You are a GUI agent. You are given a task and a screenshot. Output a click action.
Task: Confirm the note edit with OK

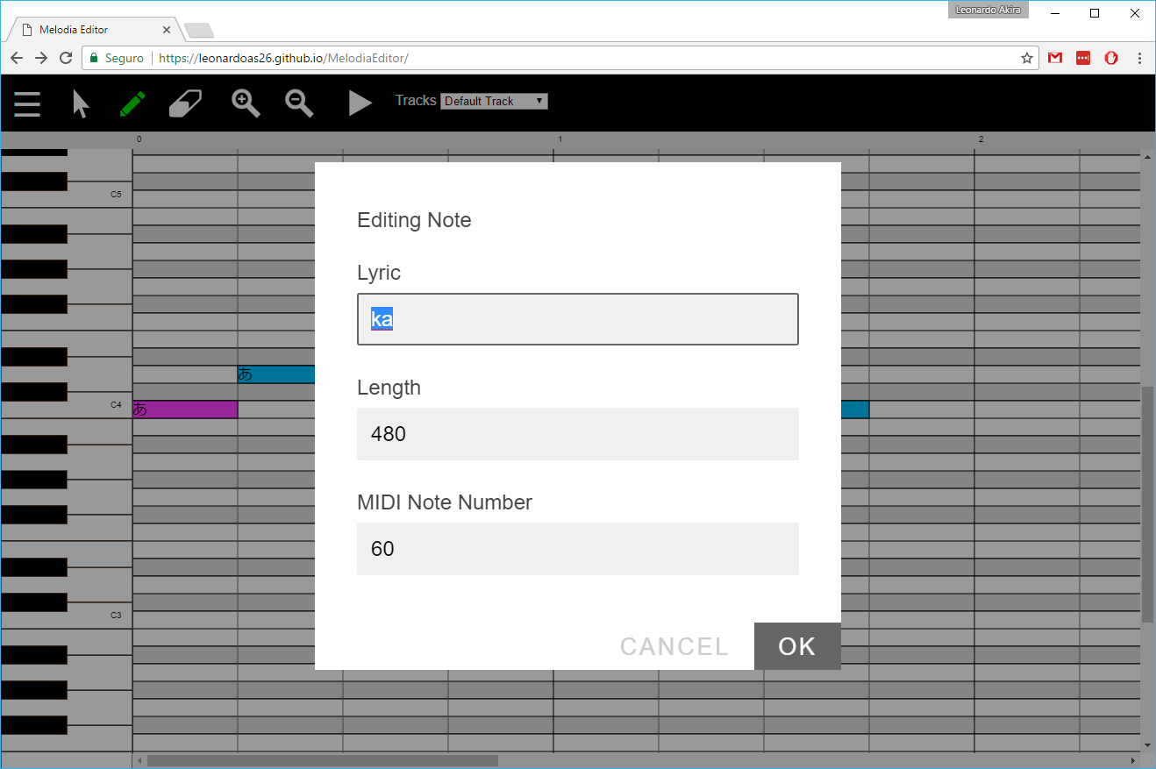(x=797, y=646)
